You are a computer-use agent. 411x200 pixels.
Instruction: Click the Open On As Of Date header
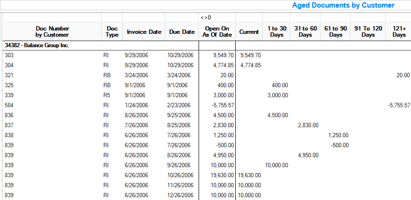[217, 31]
